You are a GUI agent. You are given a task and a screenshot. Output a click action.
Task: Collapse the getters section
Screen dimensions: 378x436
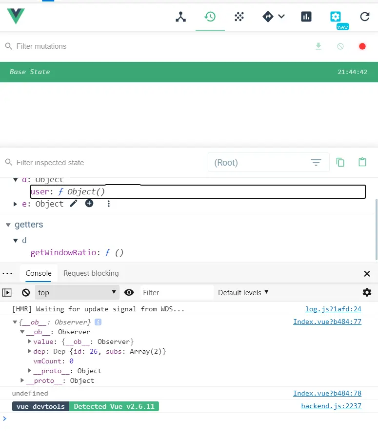coord(8,225)
